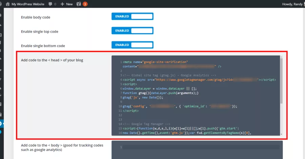Open the Yoast SEO icon in admin bar
305x159 pixels.
tap(79, 4)
